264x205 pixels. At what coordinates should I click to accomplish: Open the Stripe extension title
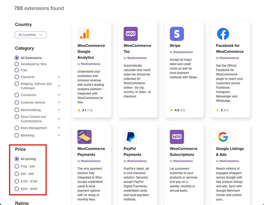pyautogui.click(x=175, y=45)
